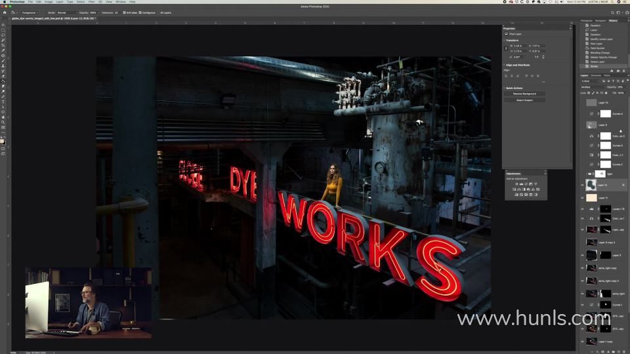Toggle visibility of Layer 1 copy
The width and height of the screenshot is (630, 354).
(x=582, y=342)
